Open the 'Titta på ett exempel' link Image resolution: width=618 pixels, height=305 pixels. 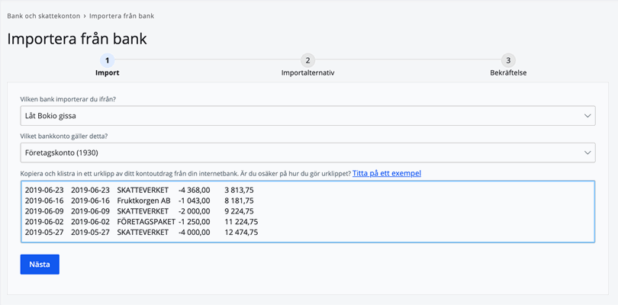[386, 173]
